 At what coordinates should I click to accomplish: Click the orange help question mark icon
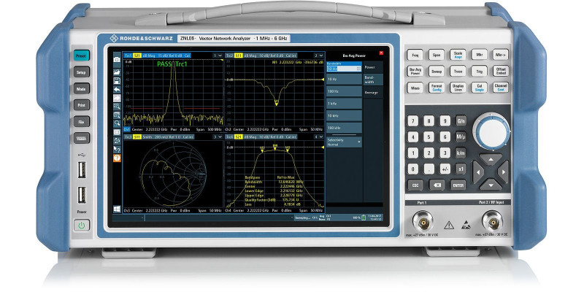pos(117,158)
